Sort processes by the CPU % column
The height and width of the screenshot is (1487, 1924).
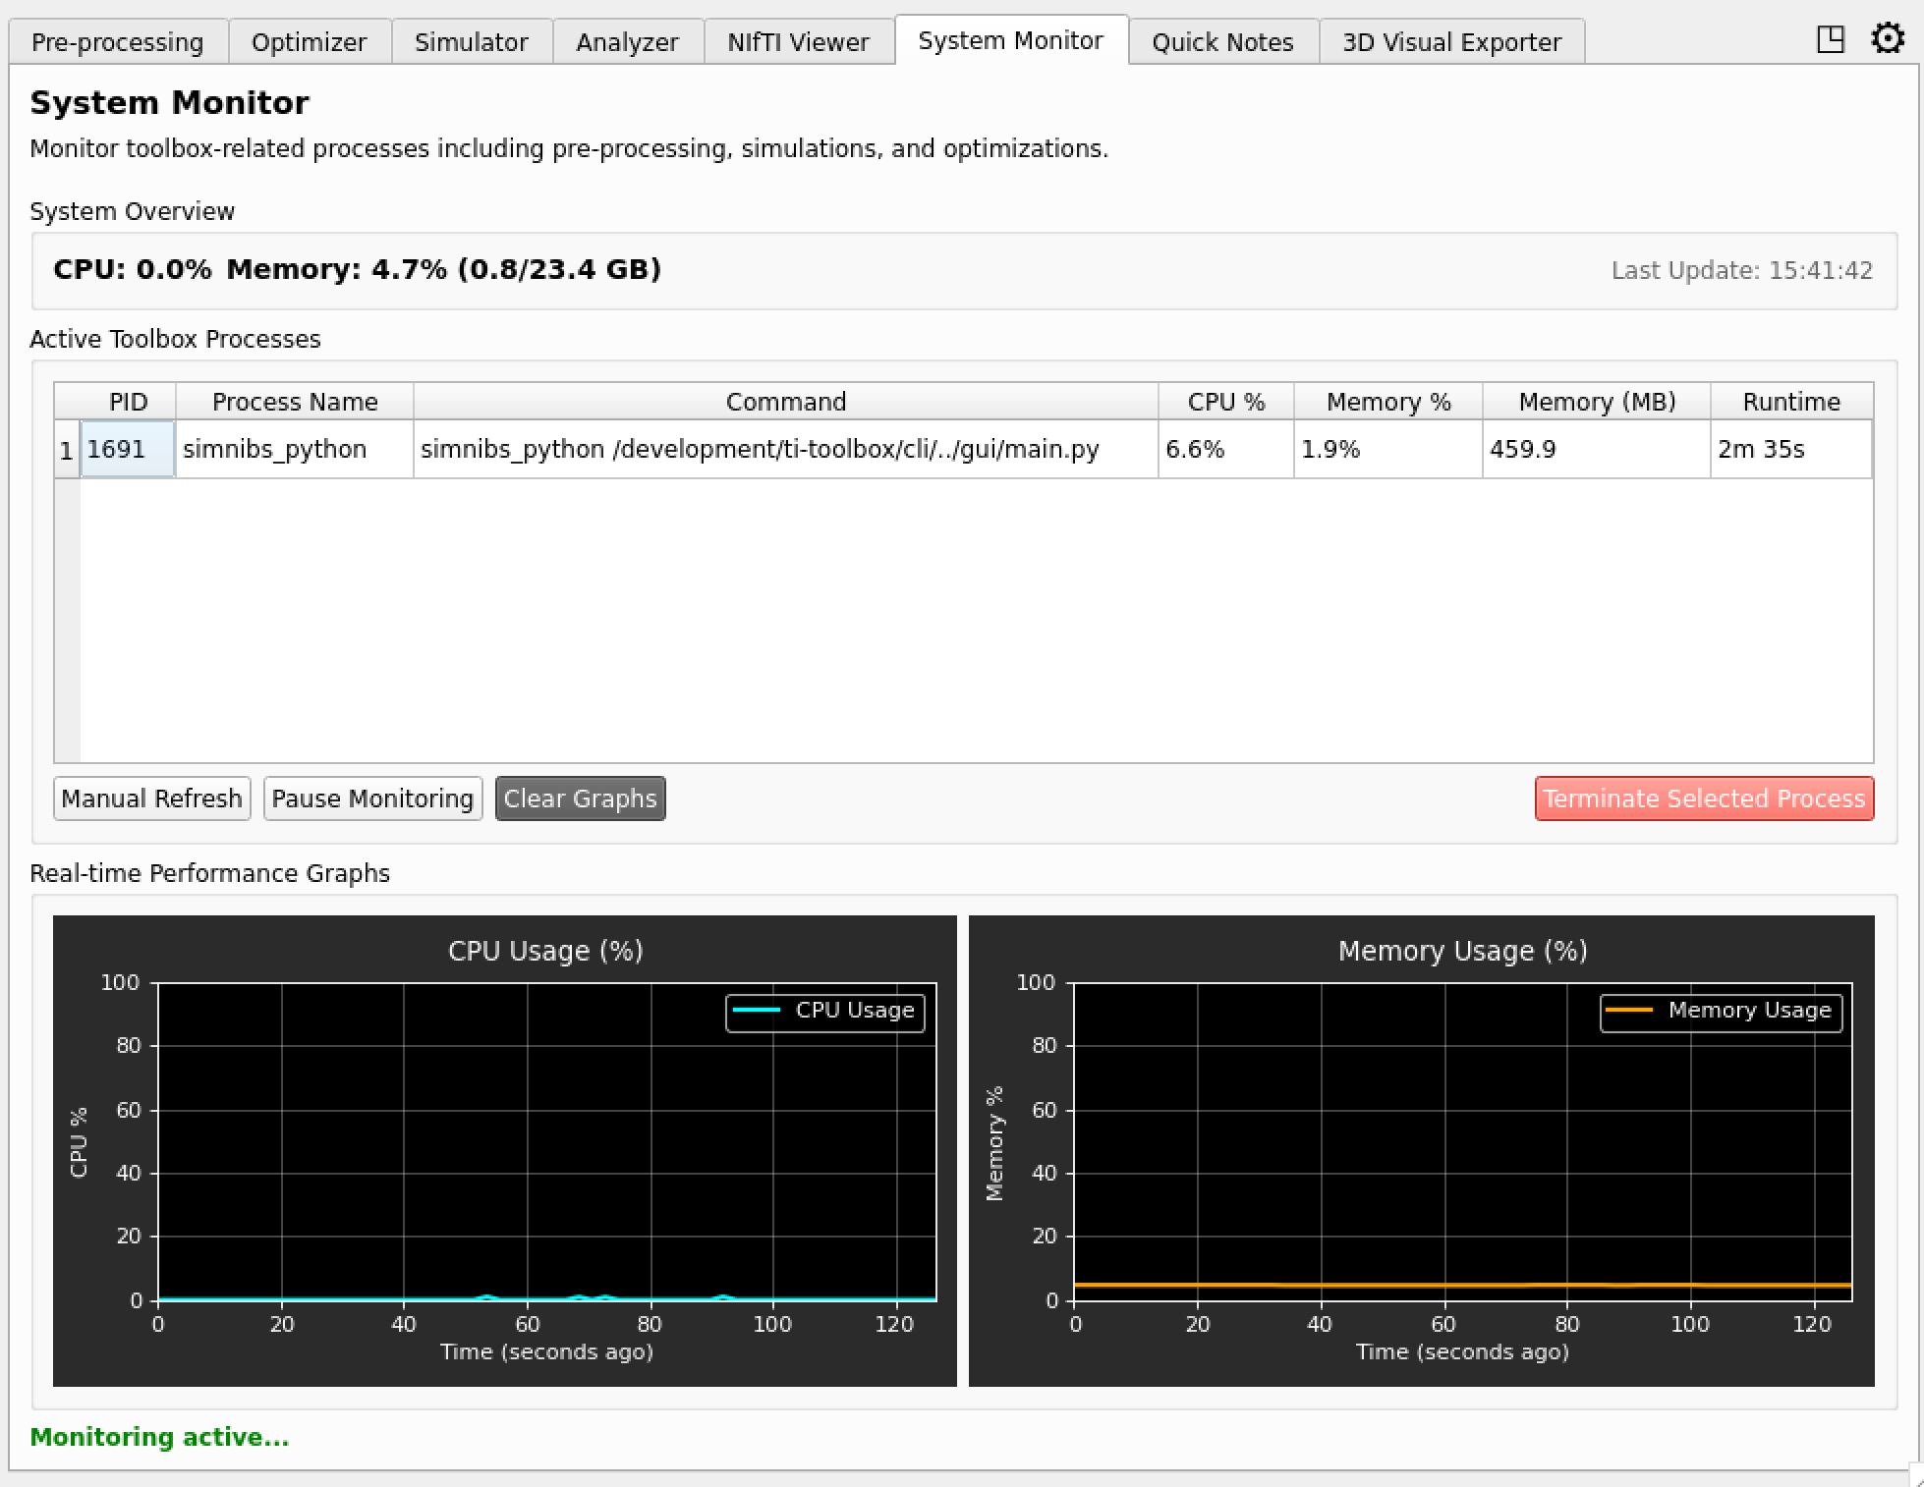[x=1224, y=401]
